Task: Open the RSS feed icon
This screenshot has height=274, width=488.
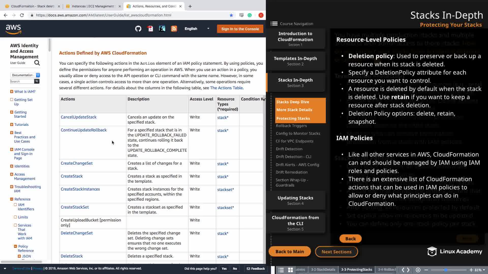Action: point(174,29)
